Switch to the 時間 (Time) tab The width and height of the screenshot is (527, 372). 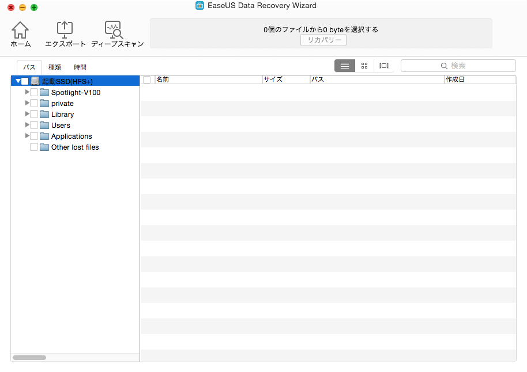click(x=80, y=67)
